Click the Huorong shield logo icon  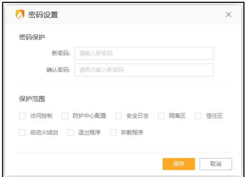pos(20,14)
